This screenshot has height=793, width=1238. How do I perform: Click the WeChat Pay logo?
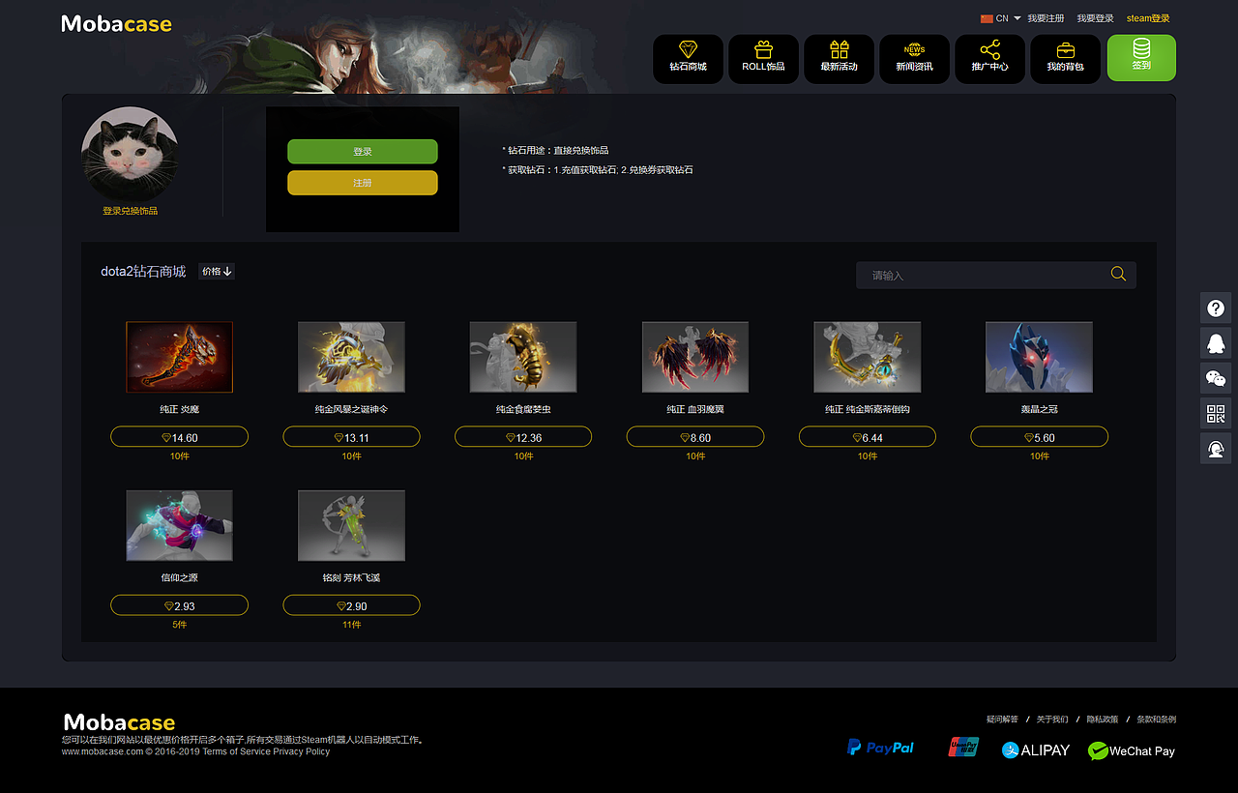pyautogui.click(x=1131, y=750)
